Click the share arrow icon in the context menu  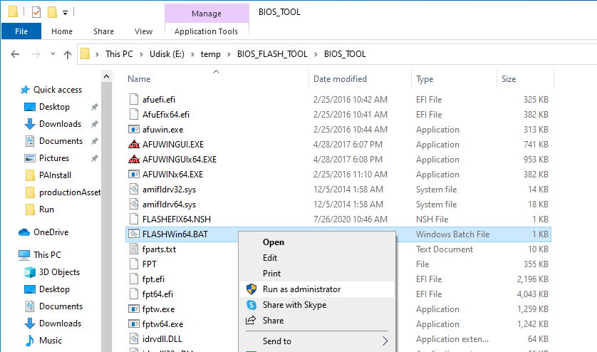point(251,321)
